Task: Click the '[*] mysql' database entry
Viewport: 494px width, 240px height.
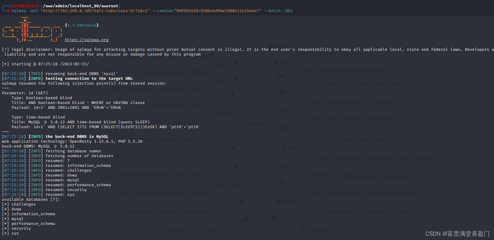Action: 13,219
